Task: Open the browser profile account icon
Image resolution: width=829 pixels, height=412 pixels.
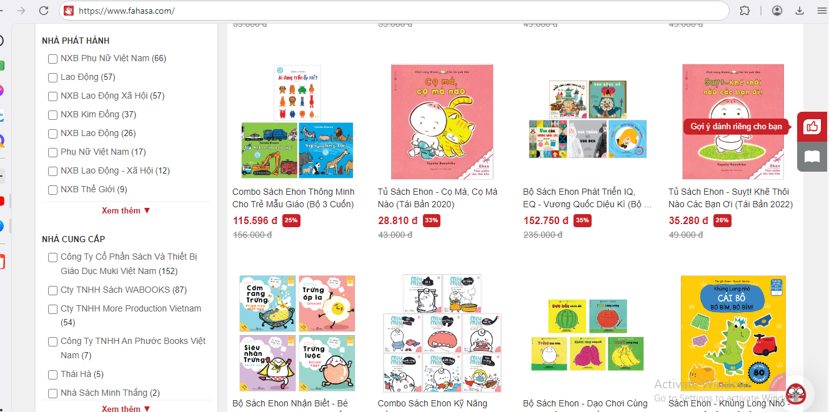Action: pyautogui.click(x=777, y=11)
